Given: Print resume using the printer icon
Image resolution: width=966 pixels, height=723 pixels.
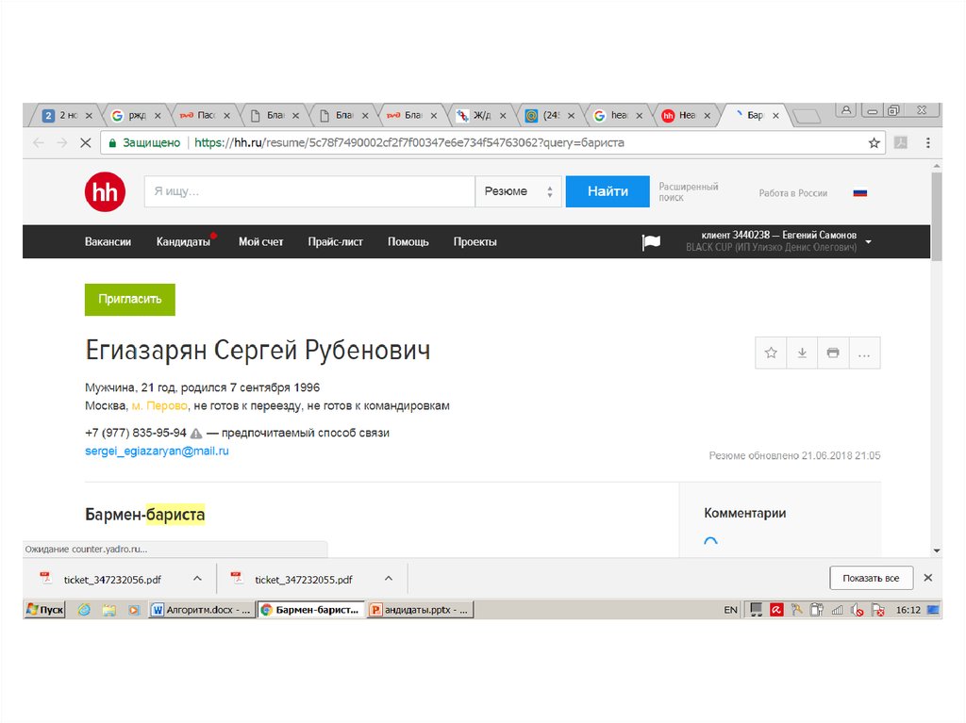Looking at the screenshot, I should (x=832, y=353).
